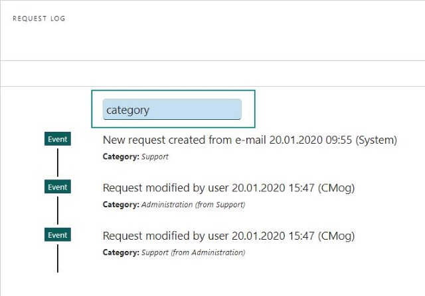Click the first Event badge
425x296 pixels.
[58, 139]
